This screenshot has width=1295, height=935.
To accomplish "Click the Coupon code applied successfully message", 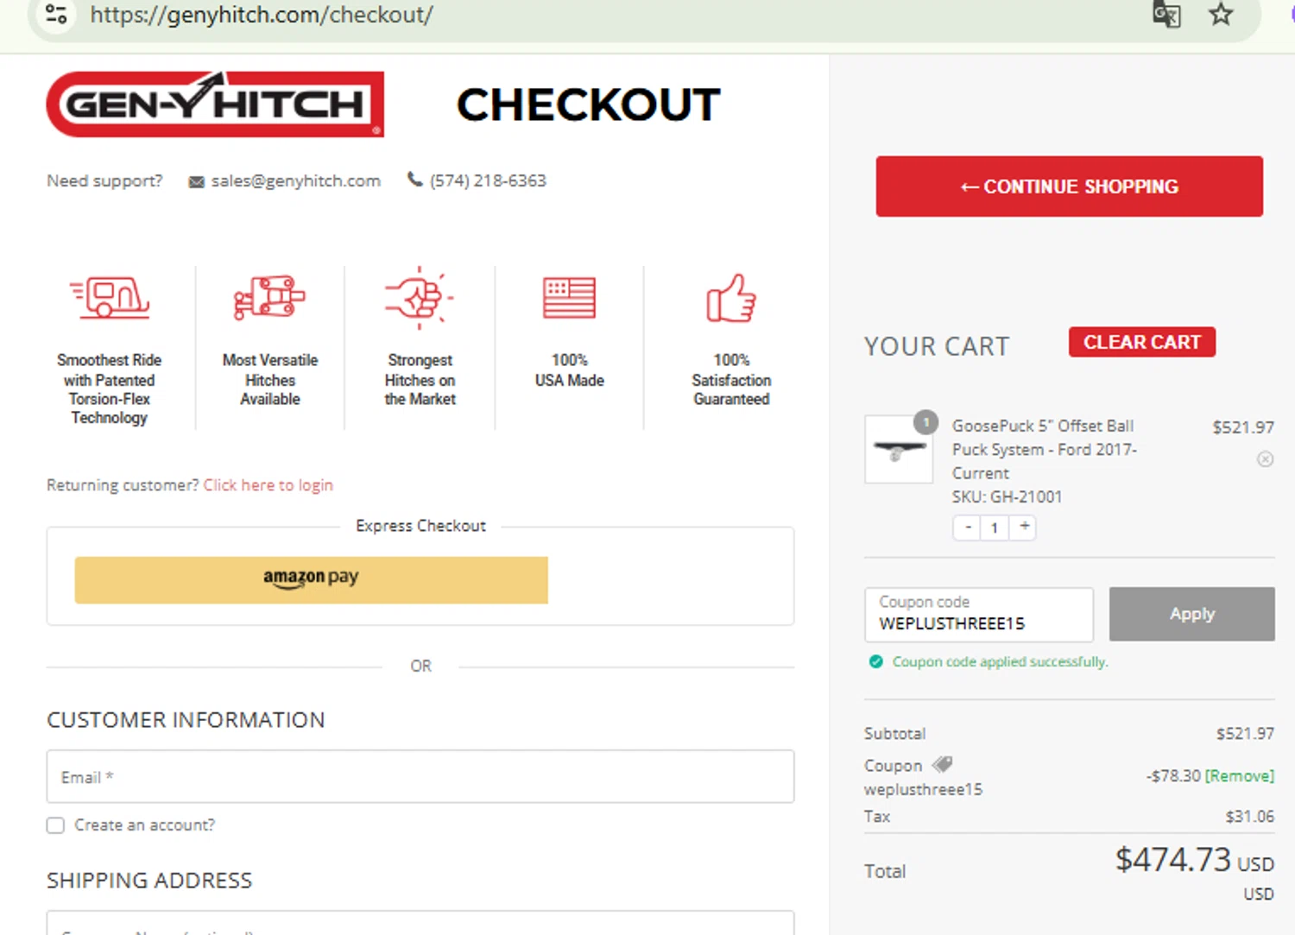I will [x=1000, y=662].
